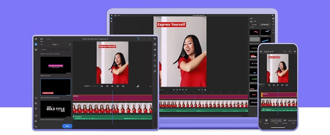Select Knockout audio clip on phone

point(279,109)
